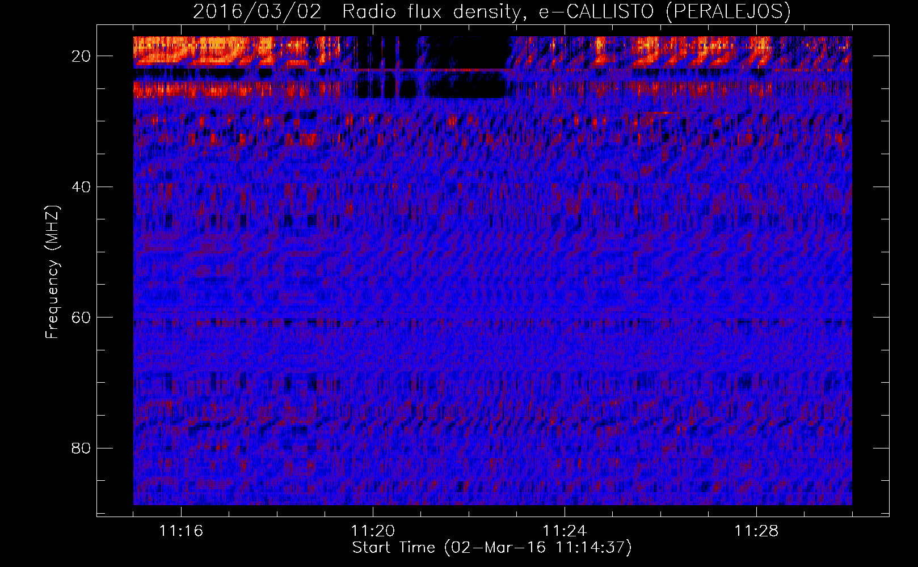The image size is (918, 567).
Task: Select the date '2016/03/02' in the title
Action: point(257,11)
